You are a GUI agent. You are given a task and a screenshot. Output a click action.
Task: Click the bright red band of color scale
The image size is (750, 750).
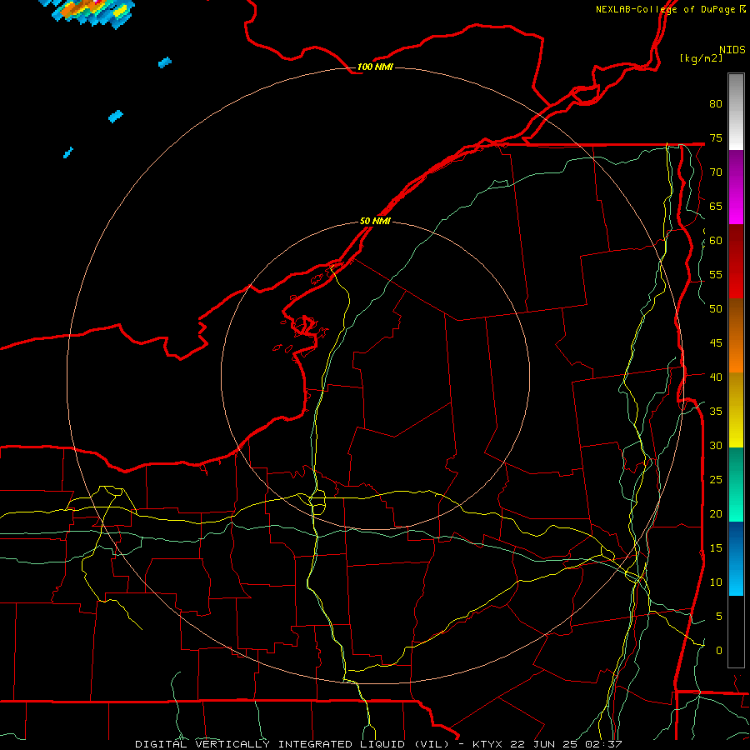[736, 261]
